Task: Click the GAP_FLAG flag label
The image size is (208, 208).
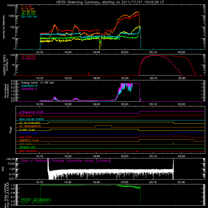Action: (25, 116)
